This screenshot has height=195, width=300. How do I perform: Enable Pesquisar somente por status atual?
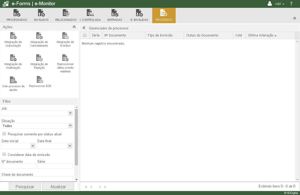[4, 134]
